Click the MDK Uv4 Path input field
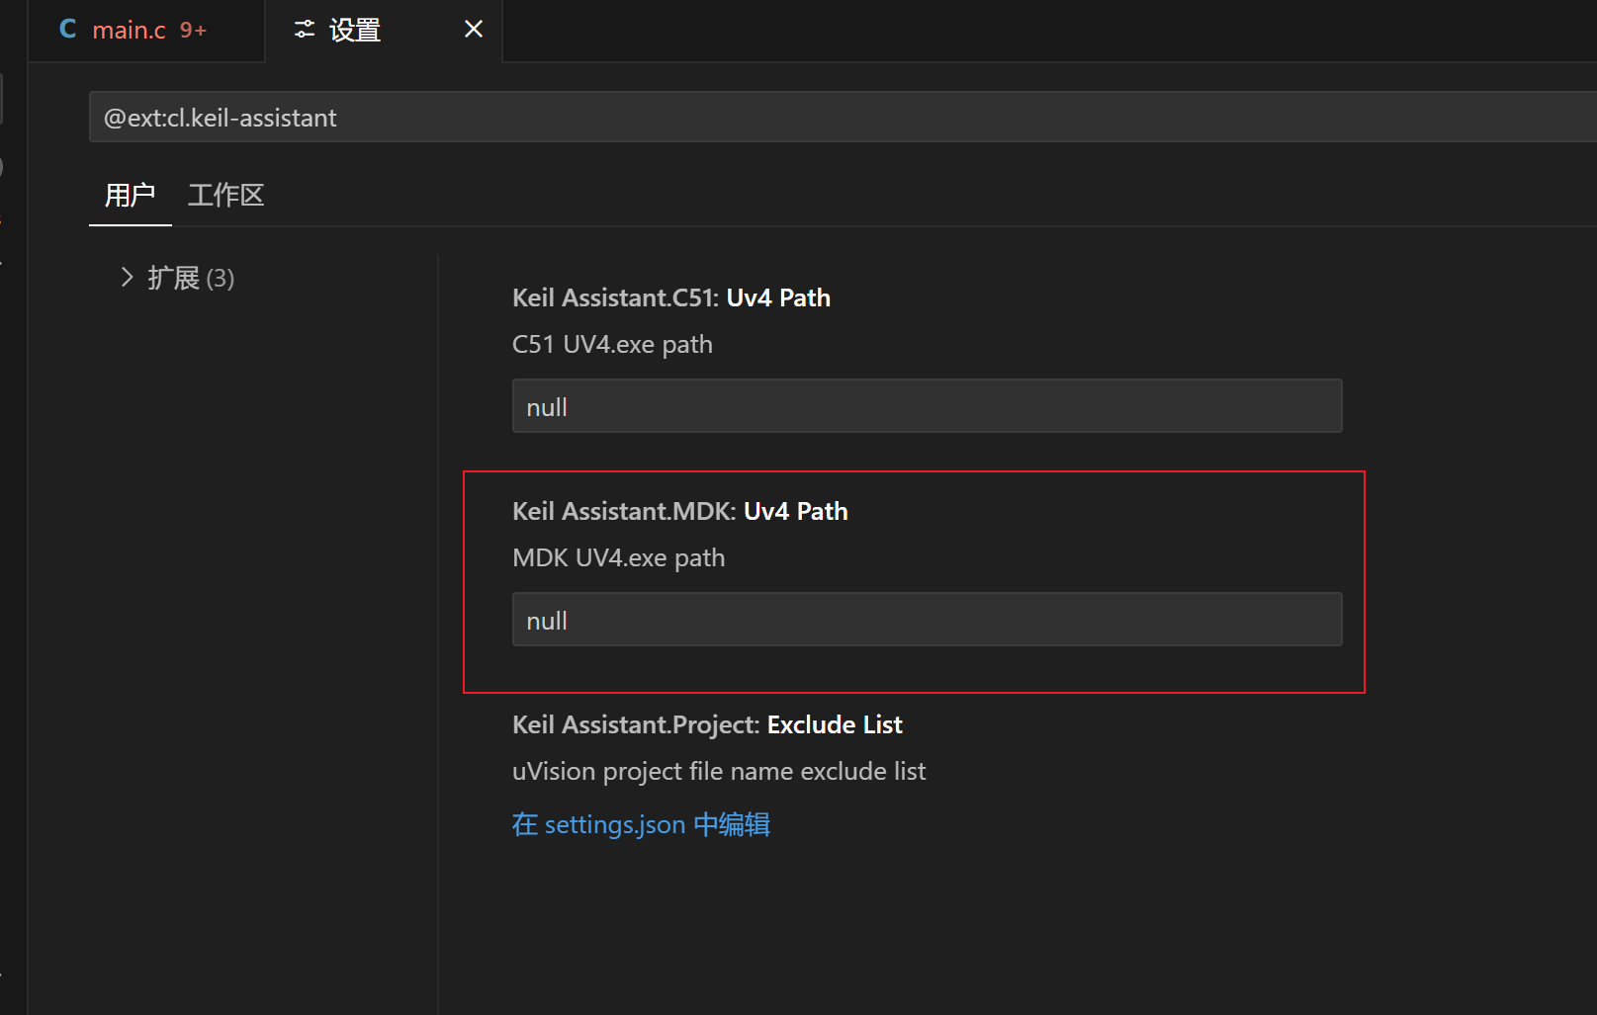 (927, 620)
